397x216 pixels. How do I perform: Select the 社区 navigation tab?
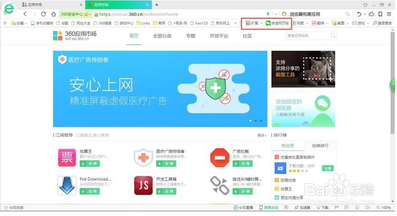[x=247, y=36]
